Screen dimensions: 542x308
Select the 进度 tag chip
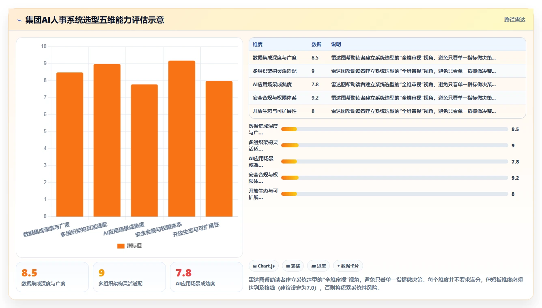click(318, 266)
